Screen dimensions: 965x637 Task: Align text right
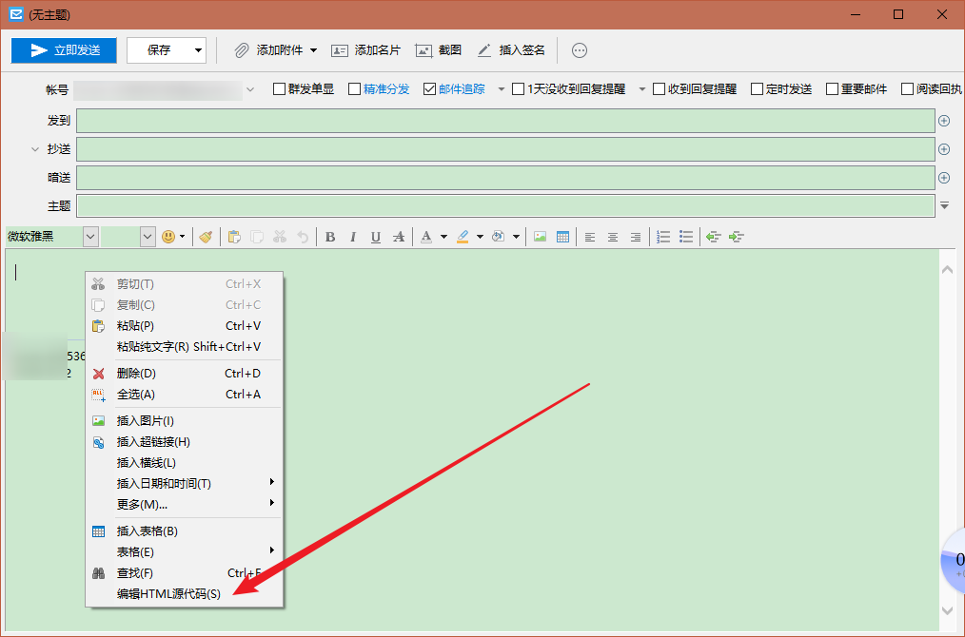635,237
